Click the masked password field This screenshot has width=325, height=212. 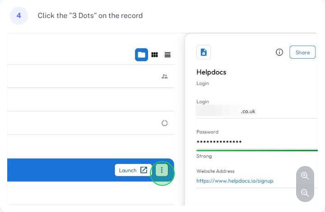[219, 142]
